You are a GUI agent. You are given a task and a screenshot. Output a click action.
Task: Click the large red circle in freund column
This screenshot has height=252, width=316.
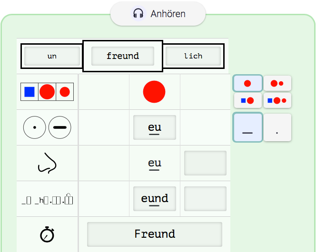point(154,92)
